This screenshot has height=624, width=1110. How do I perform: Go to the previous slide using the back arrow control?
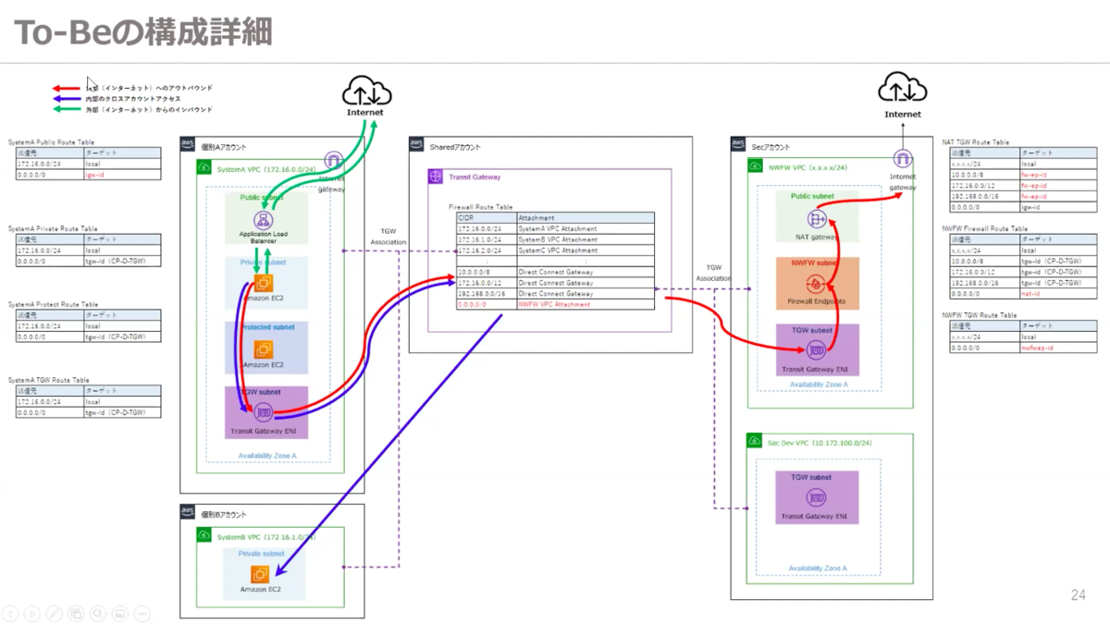(10, 613)
